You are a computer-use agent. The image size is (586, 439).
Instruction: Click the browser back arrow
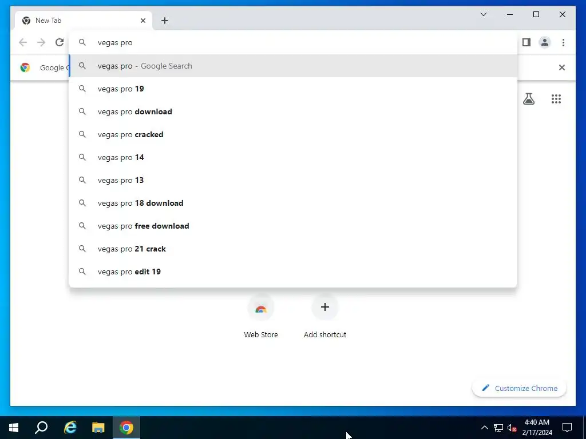coord(23,42)
